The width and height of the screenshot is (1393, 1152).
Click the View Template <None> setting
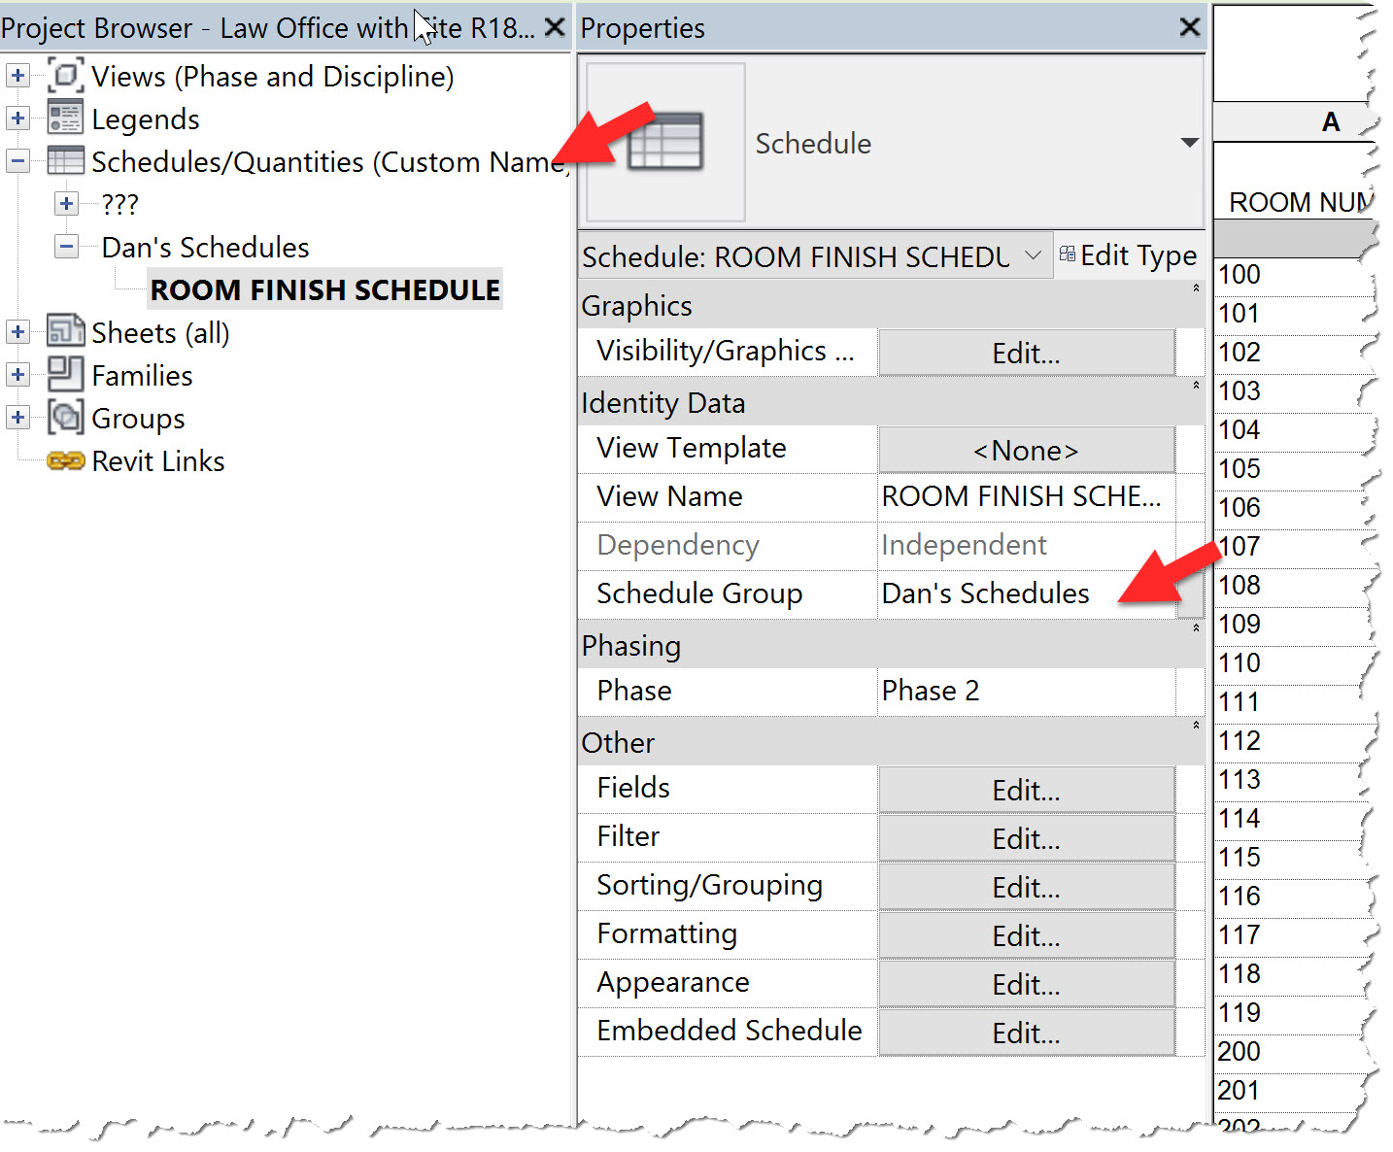point(1025,450)
